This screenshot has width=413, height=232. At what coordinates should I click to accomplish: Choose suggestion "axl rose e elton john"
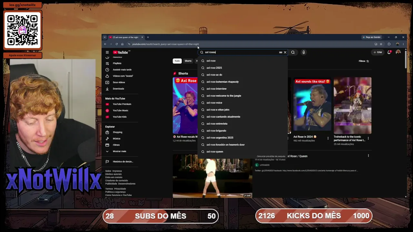pos(242,110)
